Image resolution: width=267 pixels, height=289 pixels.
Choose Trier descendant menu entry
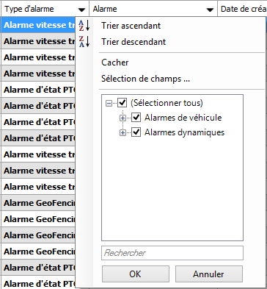tap(133, 42)
